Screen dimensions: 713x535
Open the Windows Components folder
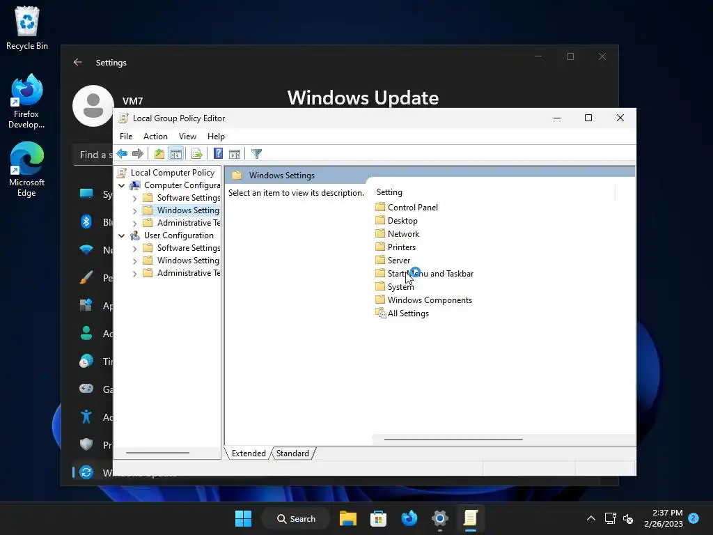tap(424, 300)
